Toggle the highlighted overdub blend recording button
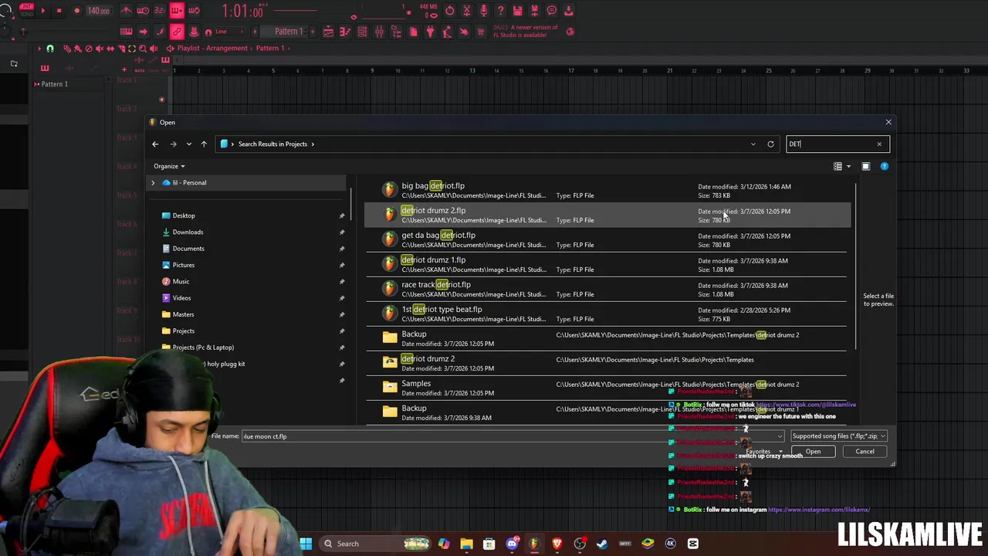This screenshot has height=556, width=988. [177, 11]
